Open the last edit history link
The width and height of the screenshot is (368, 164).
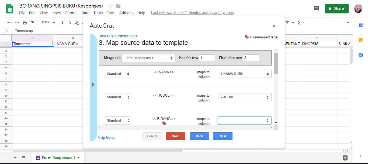[x=192, y=13]
